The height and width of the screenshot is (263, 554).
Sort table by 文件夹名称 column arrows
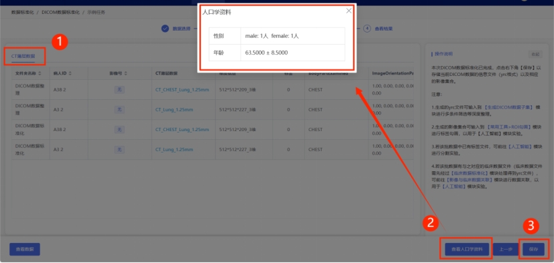[x=40, y=73]
